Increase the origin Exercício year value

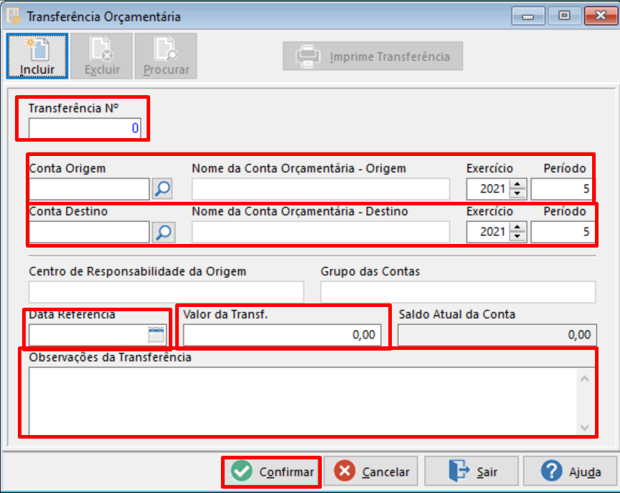click(517, 185)
